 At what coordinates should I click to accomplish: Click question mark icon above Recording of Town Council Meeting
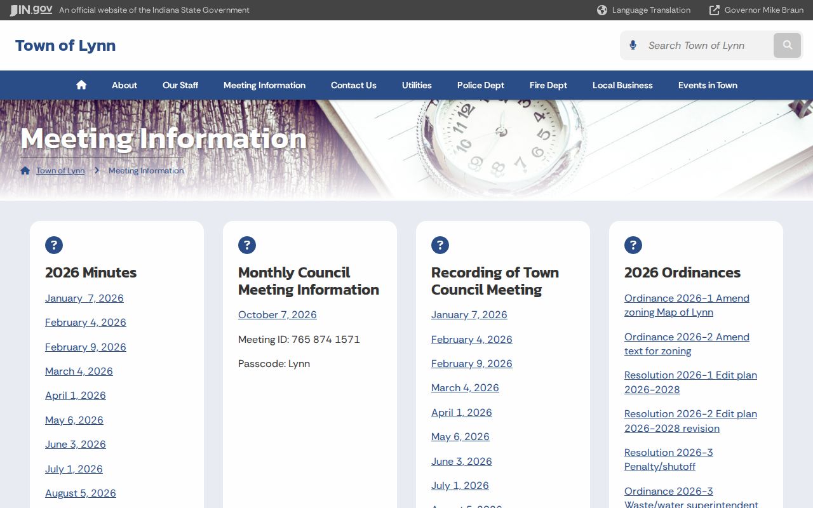[440, 245]
